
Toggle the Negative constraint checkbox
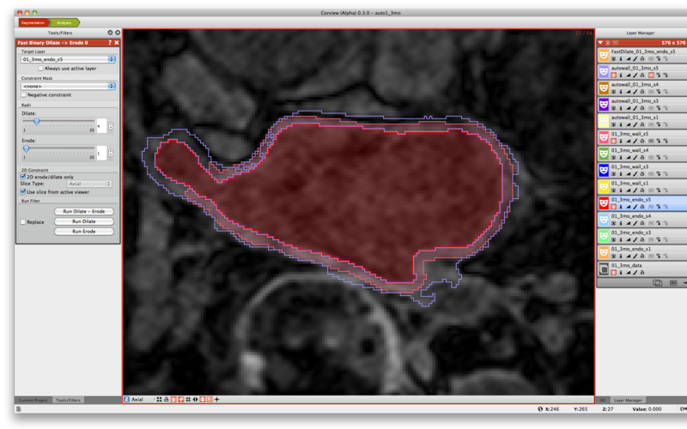pyautogui.click(x=23, y=94)
